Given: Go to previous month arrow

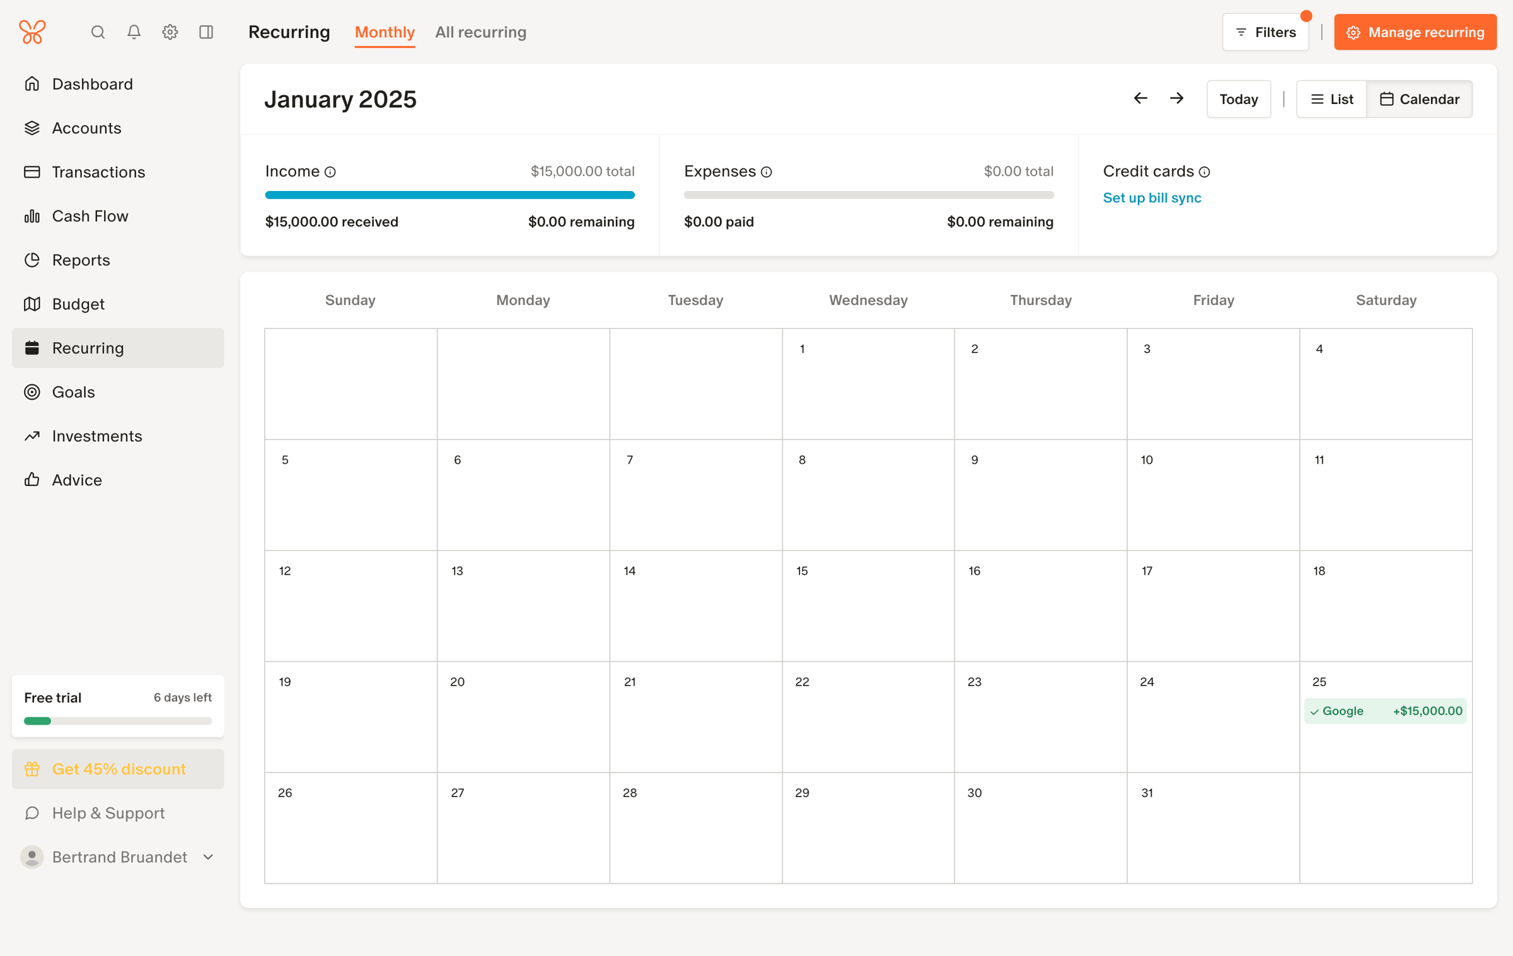Looking at the screenshot, I should [1140, 98].
